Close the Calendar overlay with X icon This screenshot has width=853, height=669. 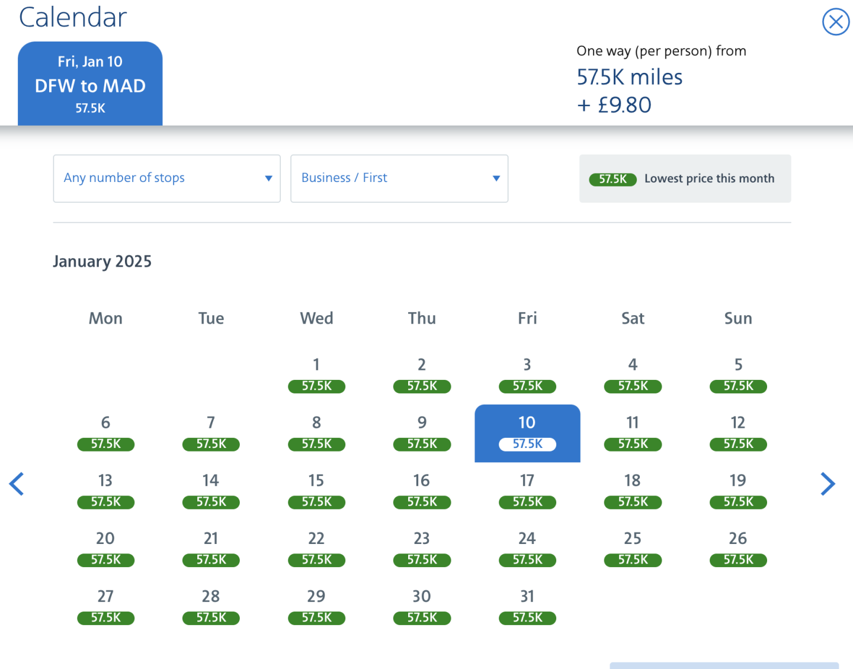click(835, 22)
